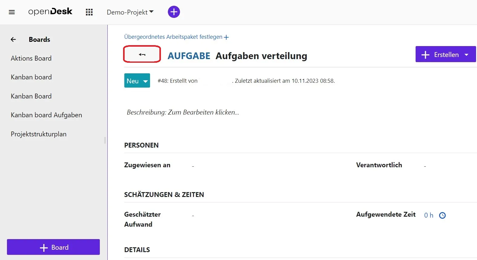Go back using the Boards arrow
Image resolution: width=477 pixels, height=260 pixels.
pos(13,39)
